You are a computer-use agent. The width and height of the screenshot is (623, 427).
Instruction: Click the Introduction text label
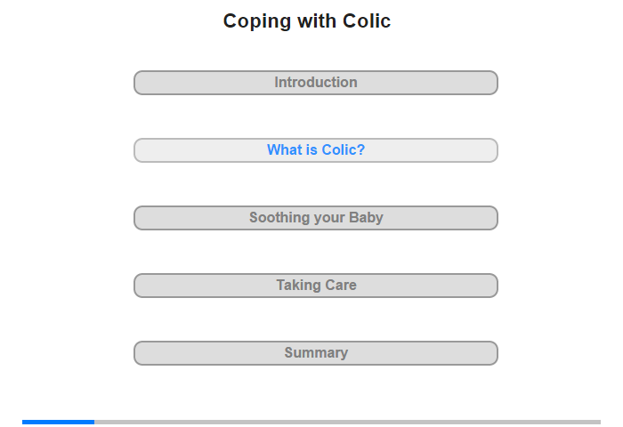click(x=316, y=82)
